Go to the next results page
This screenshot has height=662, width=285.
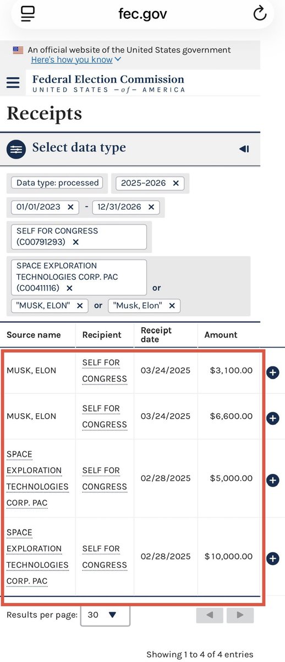click(240, 615)
